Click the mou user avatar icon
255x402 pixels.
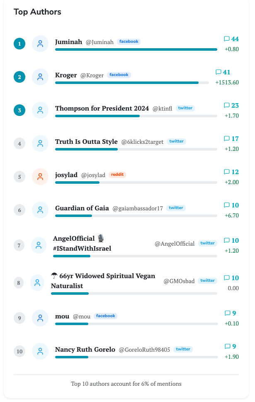[40, 318]
